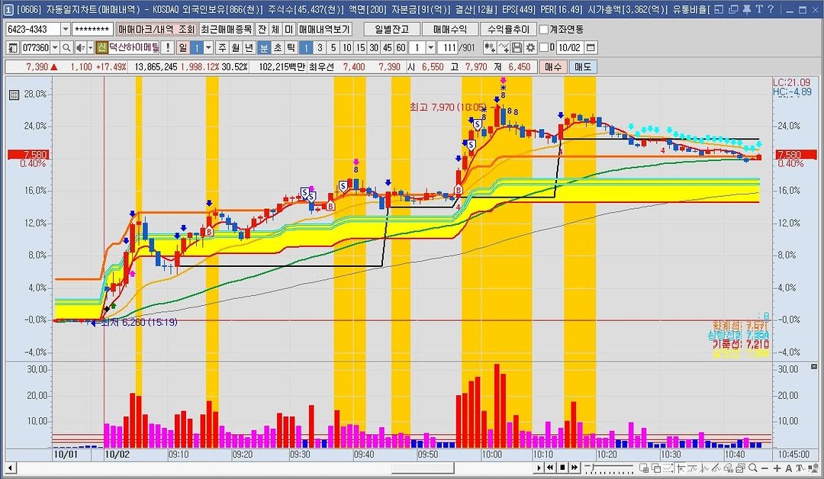
Task: Click the speaker sound icon
Action: (x=79, y=47)
